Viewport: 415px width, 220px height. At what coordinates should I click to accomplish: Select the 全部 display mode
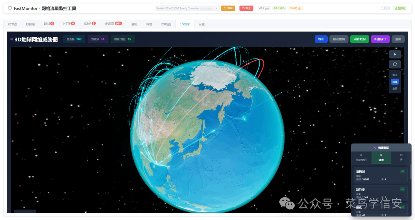point(395,88)
